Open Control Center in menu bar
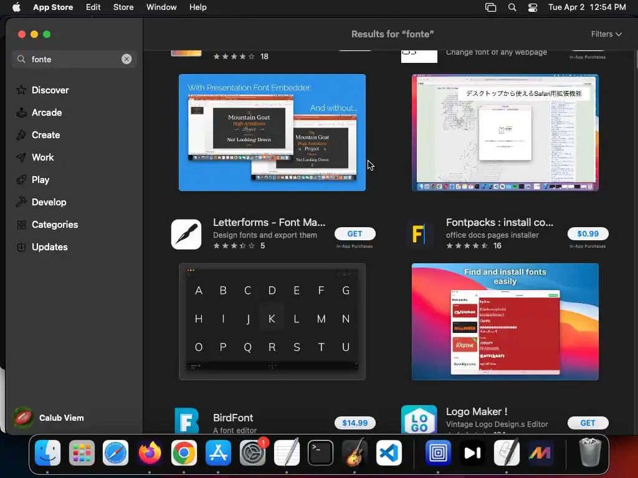 [x=533, y=7]
